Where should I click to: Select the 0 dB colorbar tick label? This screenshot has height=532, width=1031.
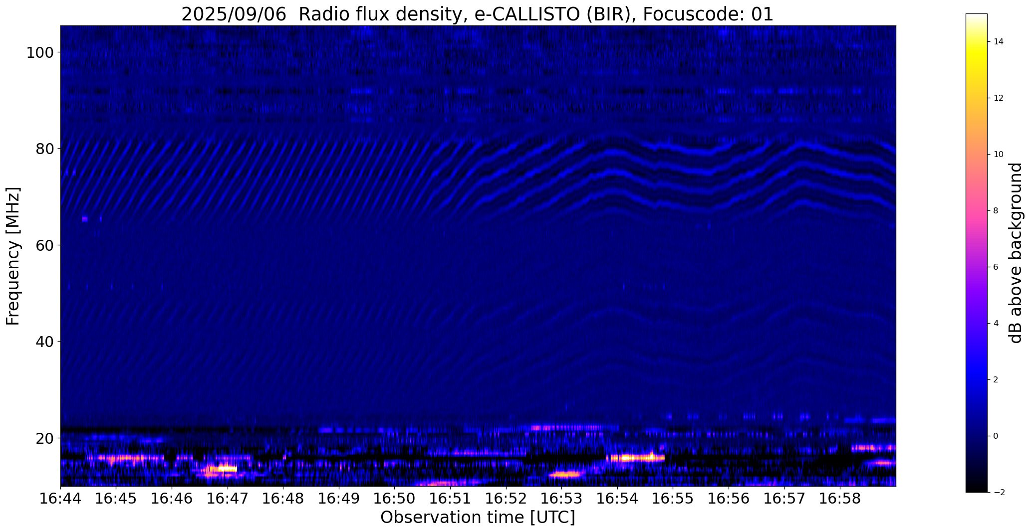coord(996,436)
